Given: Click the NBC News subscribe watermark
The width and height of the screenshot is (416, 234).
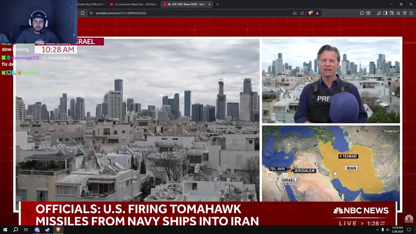Looking at the screenshot, I should coord(409,218).
